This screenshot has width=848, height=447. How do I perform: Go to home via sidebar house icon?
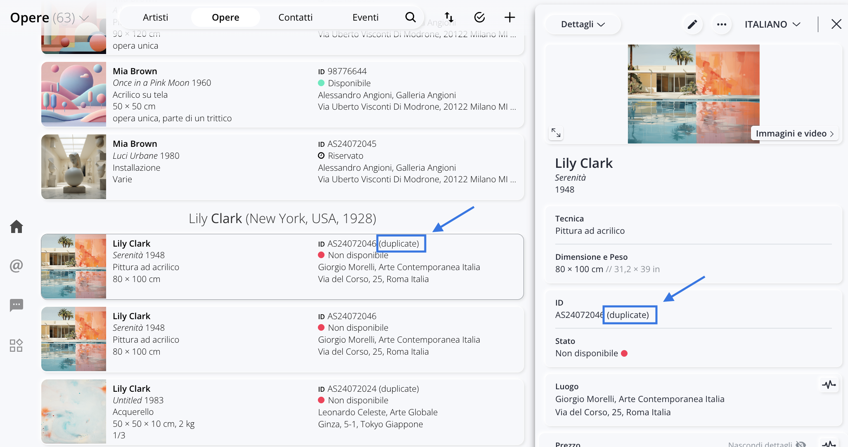[17, 226]
